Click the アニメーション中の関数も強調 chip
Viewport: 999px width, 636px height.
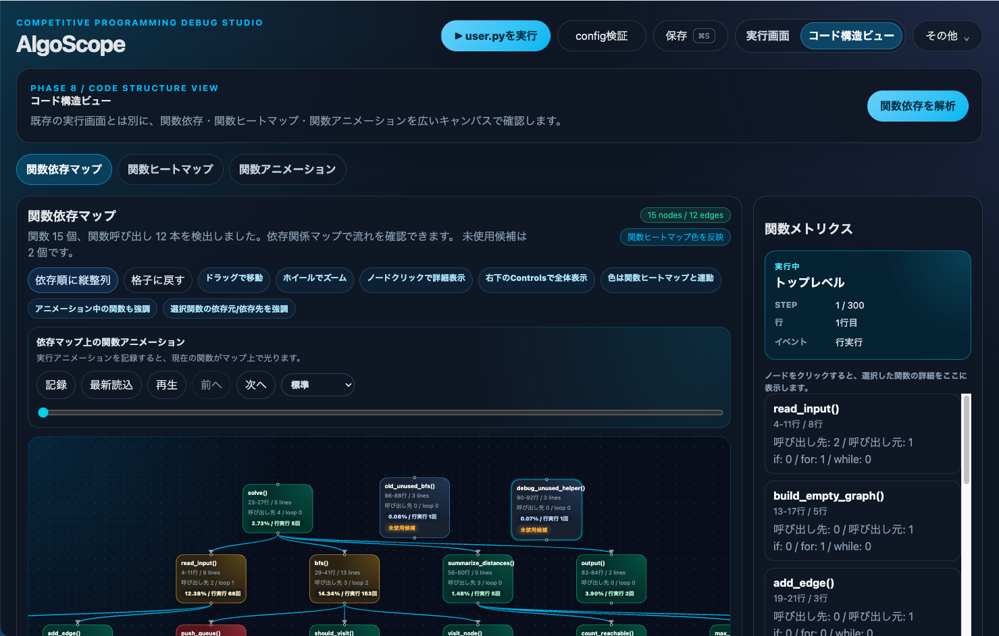point(93,309)
